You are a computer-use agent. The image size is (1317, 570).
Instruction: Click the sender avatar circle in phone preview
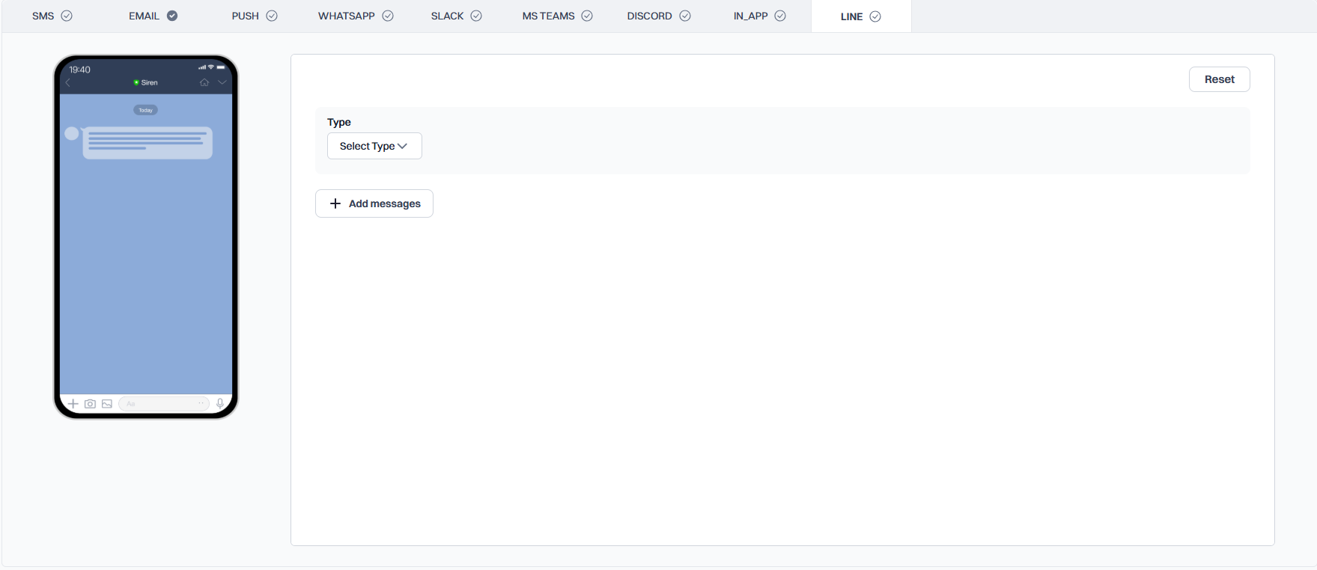point(72,133)
